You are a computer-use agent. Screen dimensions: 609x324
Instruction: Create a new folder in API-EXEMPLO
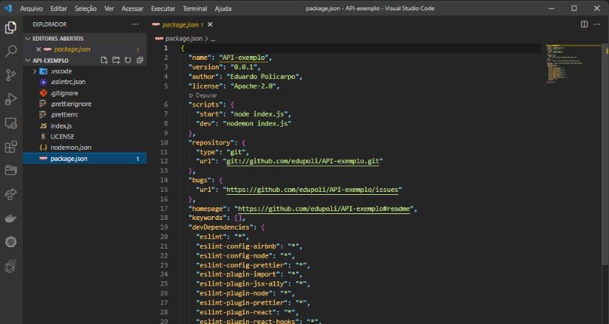[116, 60]
